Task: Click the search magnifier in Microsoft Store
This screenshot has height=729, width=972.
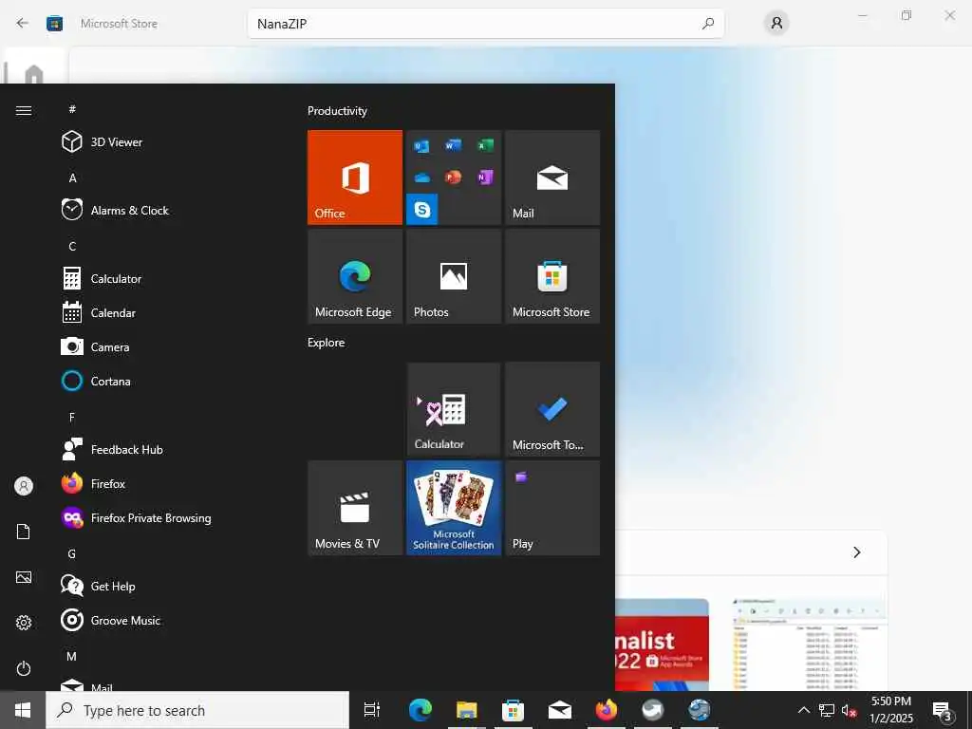Action: (708, 24)
